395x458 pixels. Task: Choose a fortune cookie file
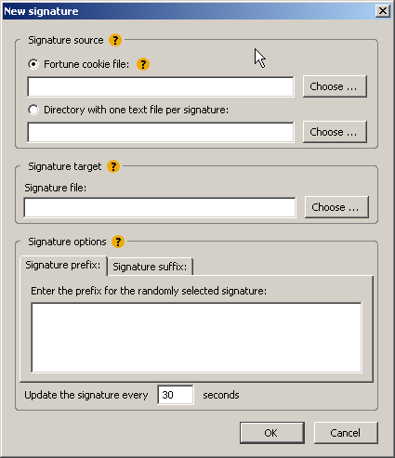pyautogui.click(x=335, y=86)
